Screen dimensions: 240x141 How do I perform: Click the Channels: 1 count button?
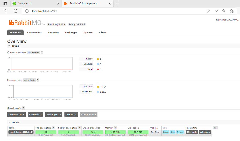point(35,114)
